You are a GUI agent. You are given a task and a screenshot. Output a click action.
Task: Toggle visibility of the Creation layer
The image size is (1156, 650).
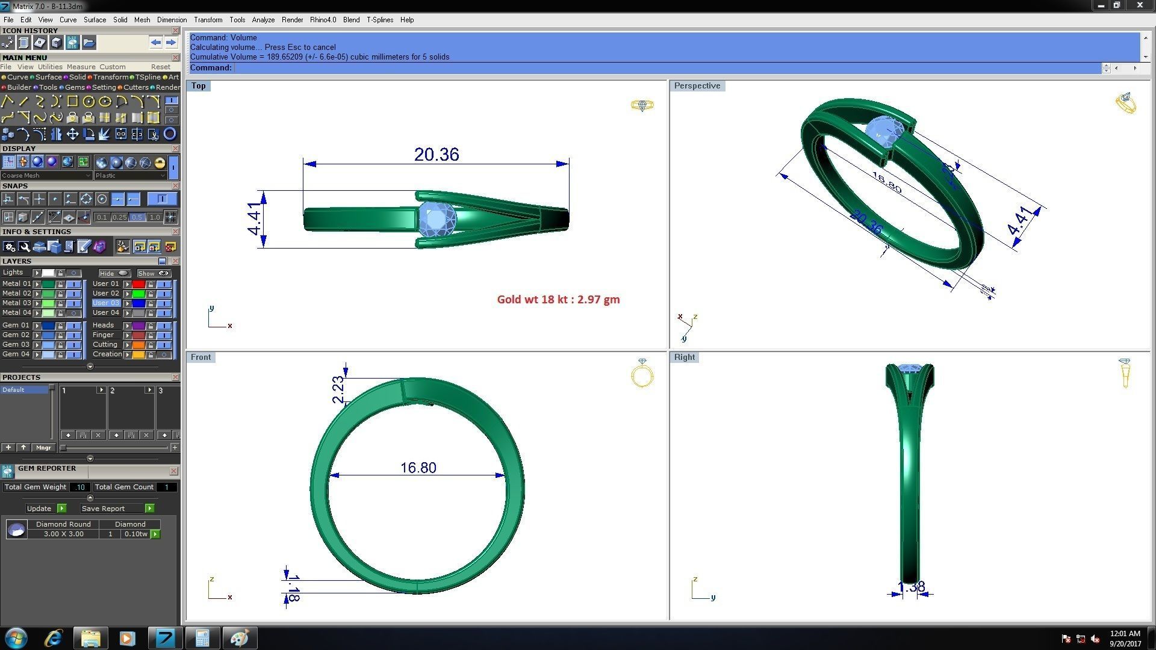pyautogui.click(x=164, y=354)
